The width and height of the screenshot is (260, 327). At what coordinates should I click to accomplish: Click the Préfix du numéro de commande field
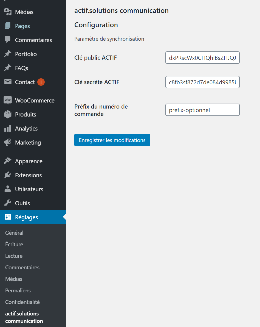click(x=202, y=110)
